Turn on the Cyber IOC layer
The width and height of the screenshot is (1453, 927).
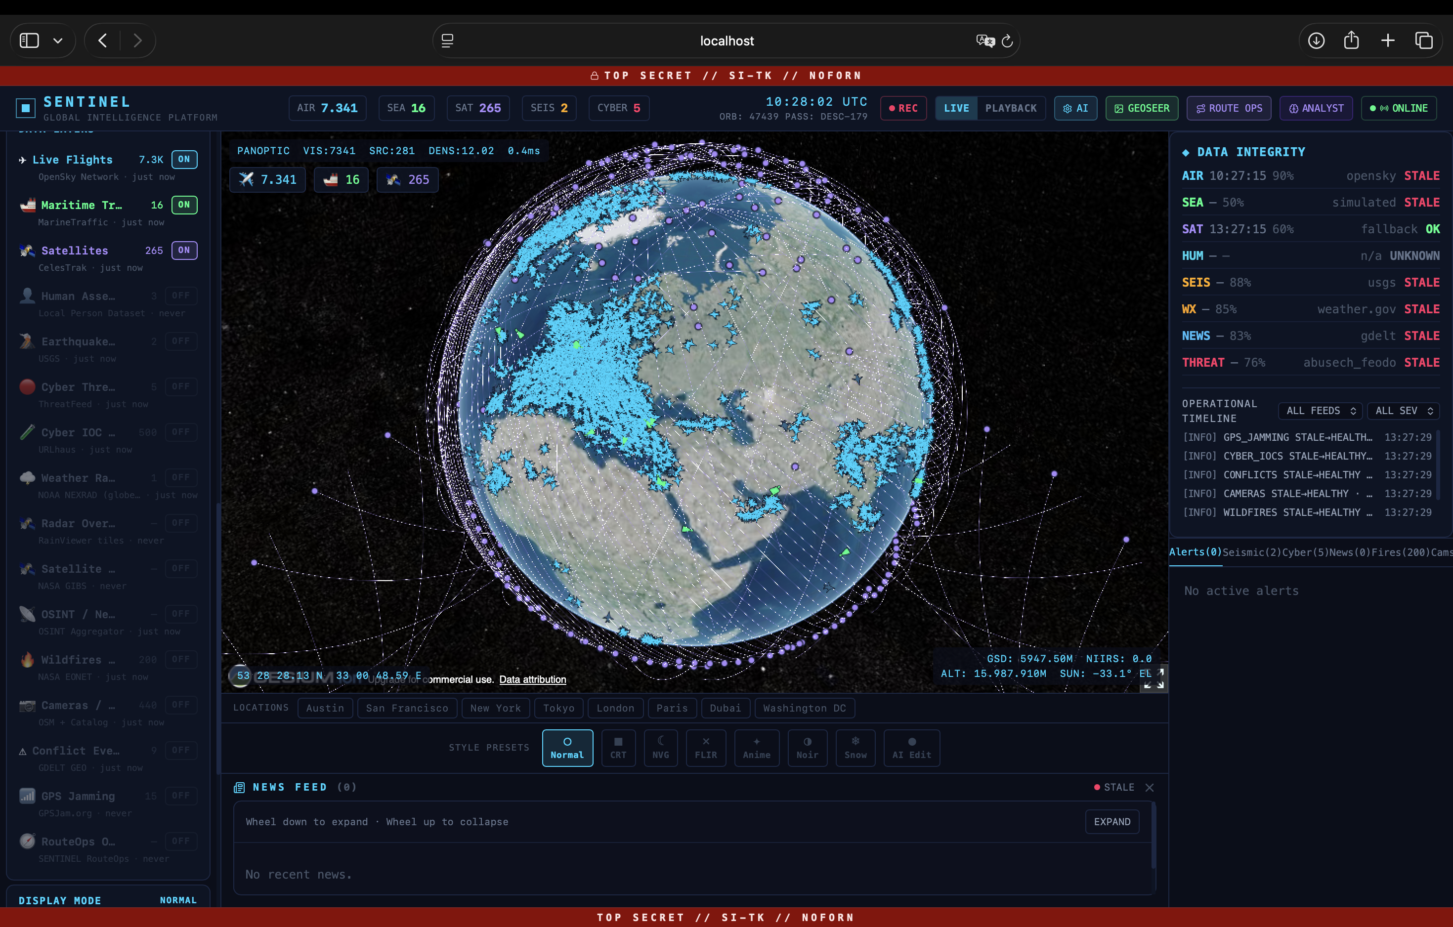coord(180,432)
